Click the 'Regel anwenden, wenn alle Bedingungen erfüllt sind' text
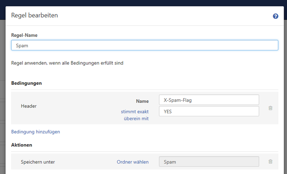Image resolution: width=287 pixels, height=174 pixels. [x=67, y=63]
